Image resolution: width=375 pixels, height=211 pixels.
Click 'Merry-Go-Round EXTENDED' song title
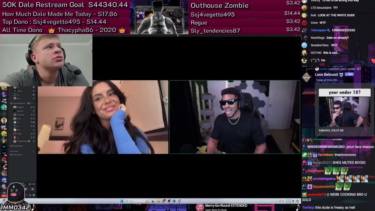[x=226, y=206]
